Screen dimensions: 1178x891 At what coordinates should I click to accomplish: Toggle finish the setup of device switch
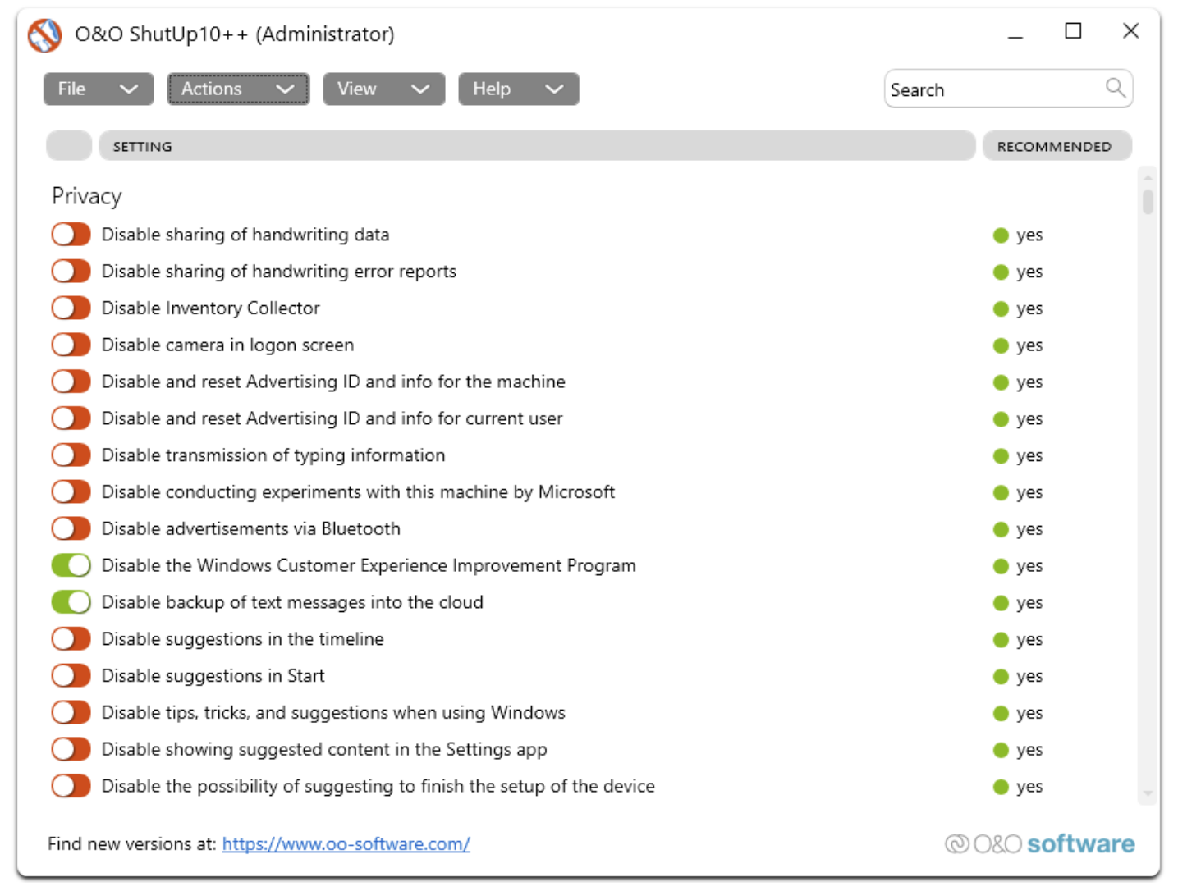click(x=71, y=786)
